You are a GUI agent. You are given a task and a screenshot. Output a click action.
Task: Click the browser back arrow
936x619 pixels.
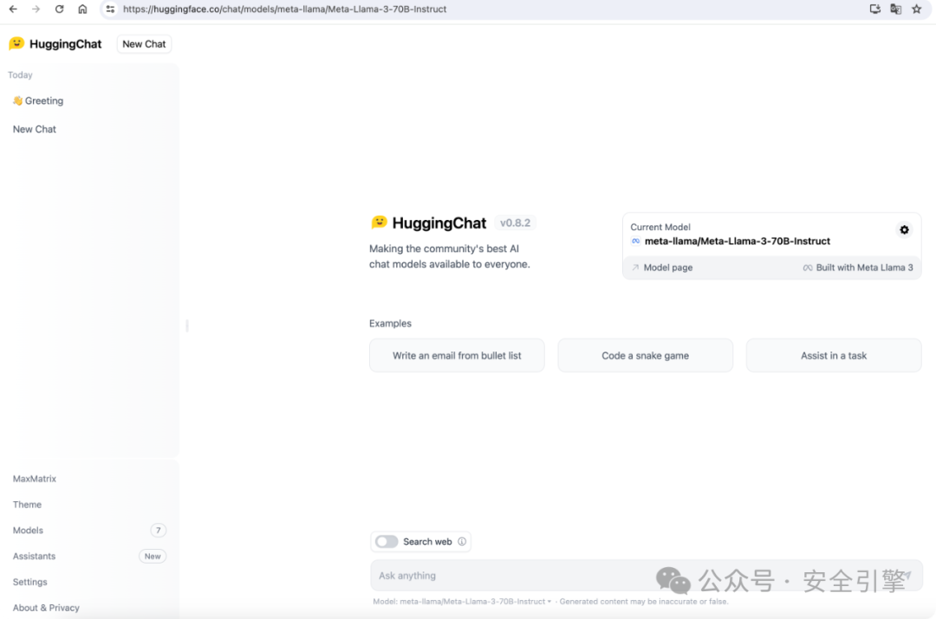point(13,9)
